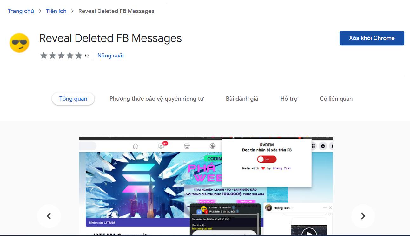Toggle the RVDFM OFF switch in preview
Screen dimensions: 410x236
(x=267, y=159)
